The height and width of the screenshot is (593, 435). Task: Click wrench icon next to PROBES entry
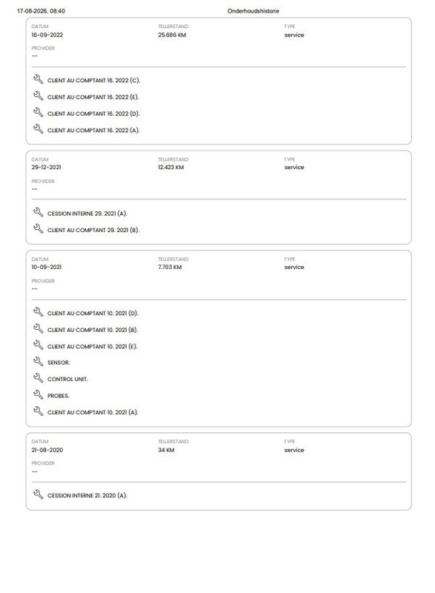tap(39, 395)
